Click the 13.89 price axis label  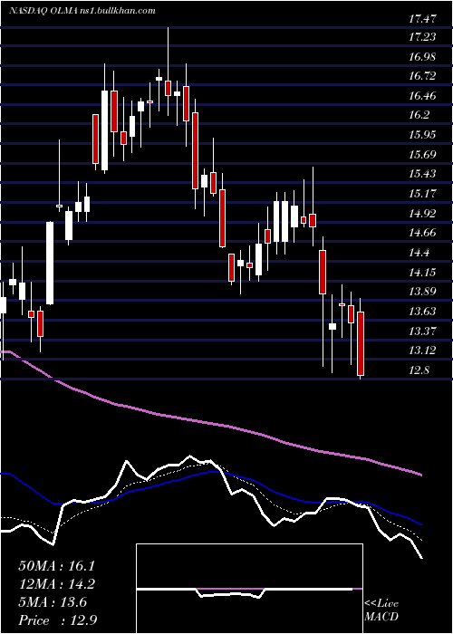tap(423, 291)
